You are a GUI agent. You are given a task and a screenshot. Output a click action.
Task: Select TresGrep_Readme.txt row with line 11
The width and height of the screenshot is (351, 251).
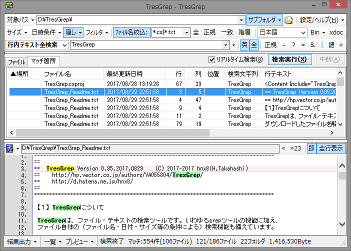172,116
